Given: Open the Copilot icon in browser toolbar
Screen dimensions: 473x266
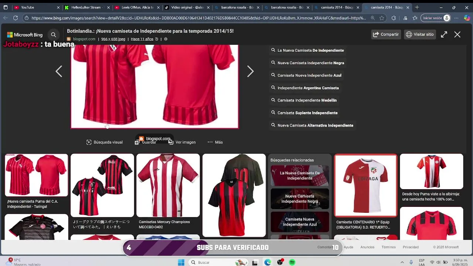Looking at the screenshot, I should 467,18.
